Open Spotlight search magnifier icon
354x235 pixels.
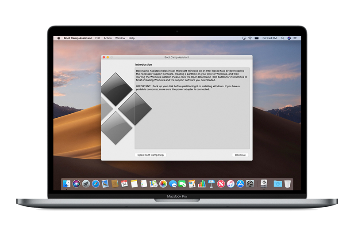pyautogui.click(x=283, y=38)
